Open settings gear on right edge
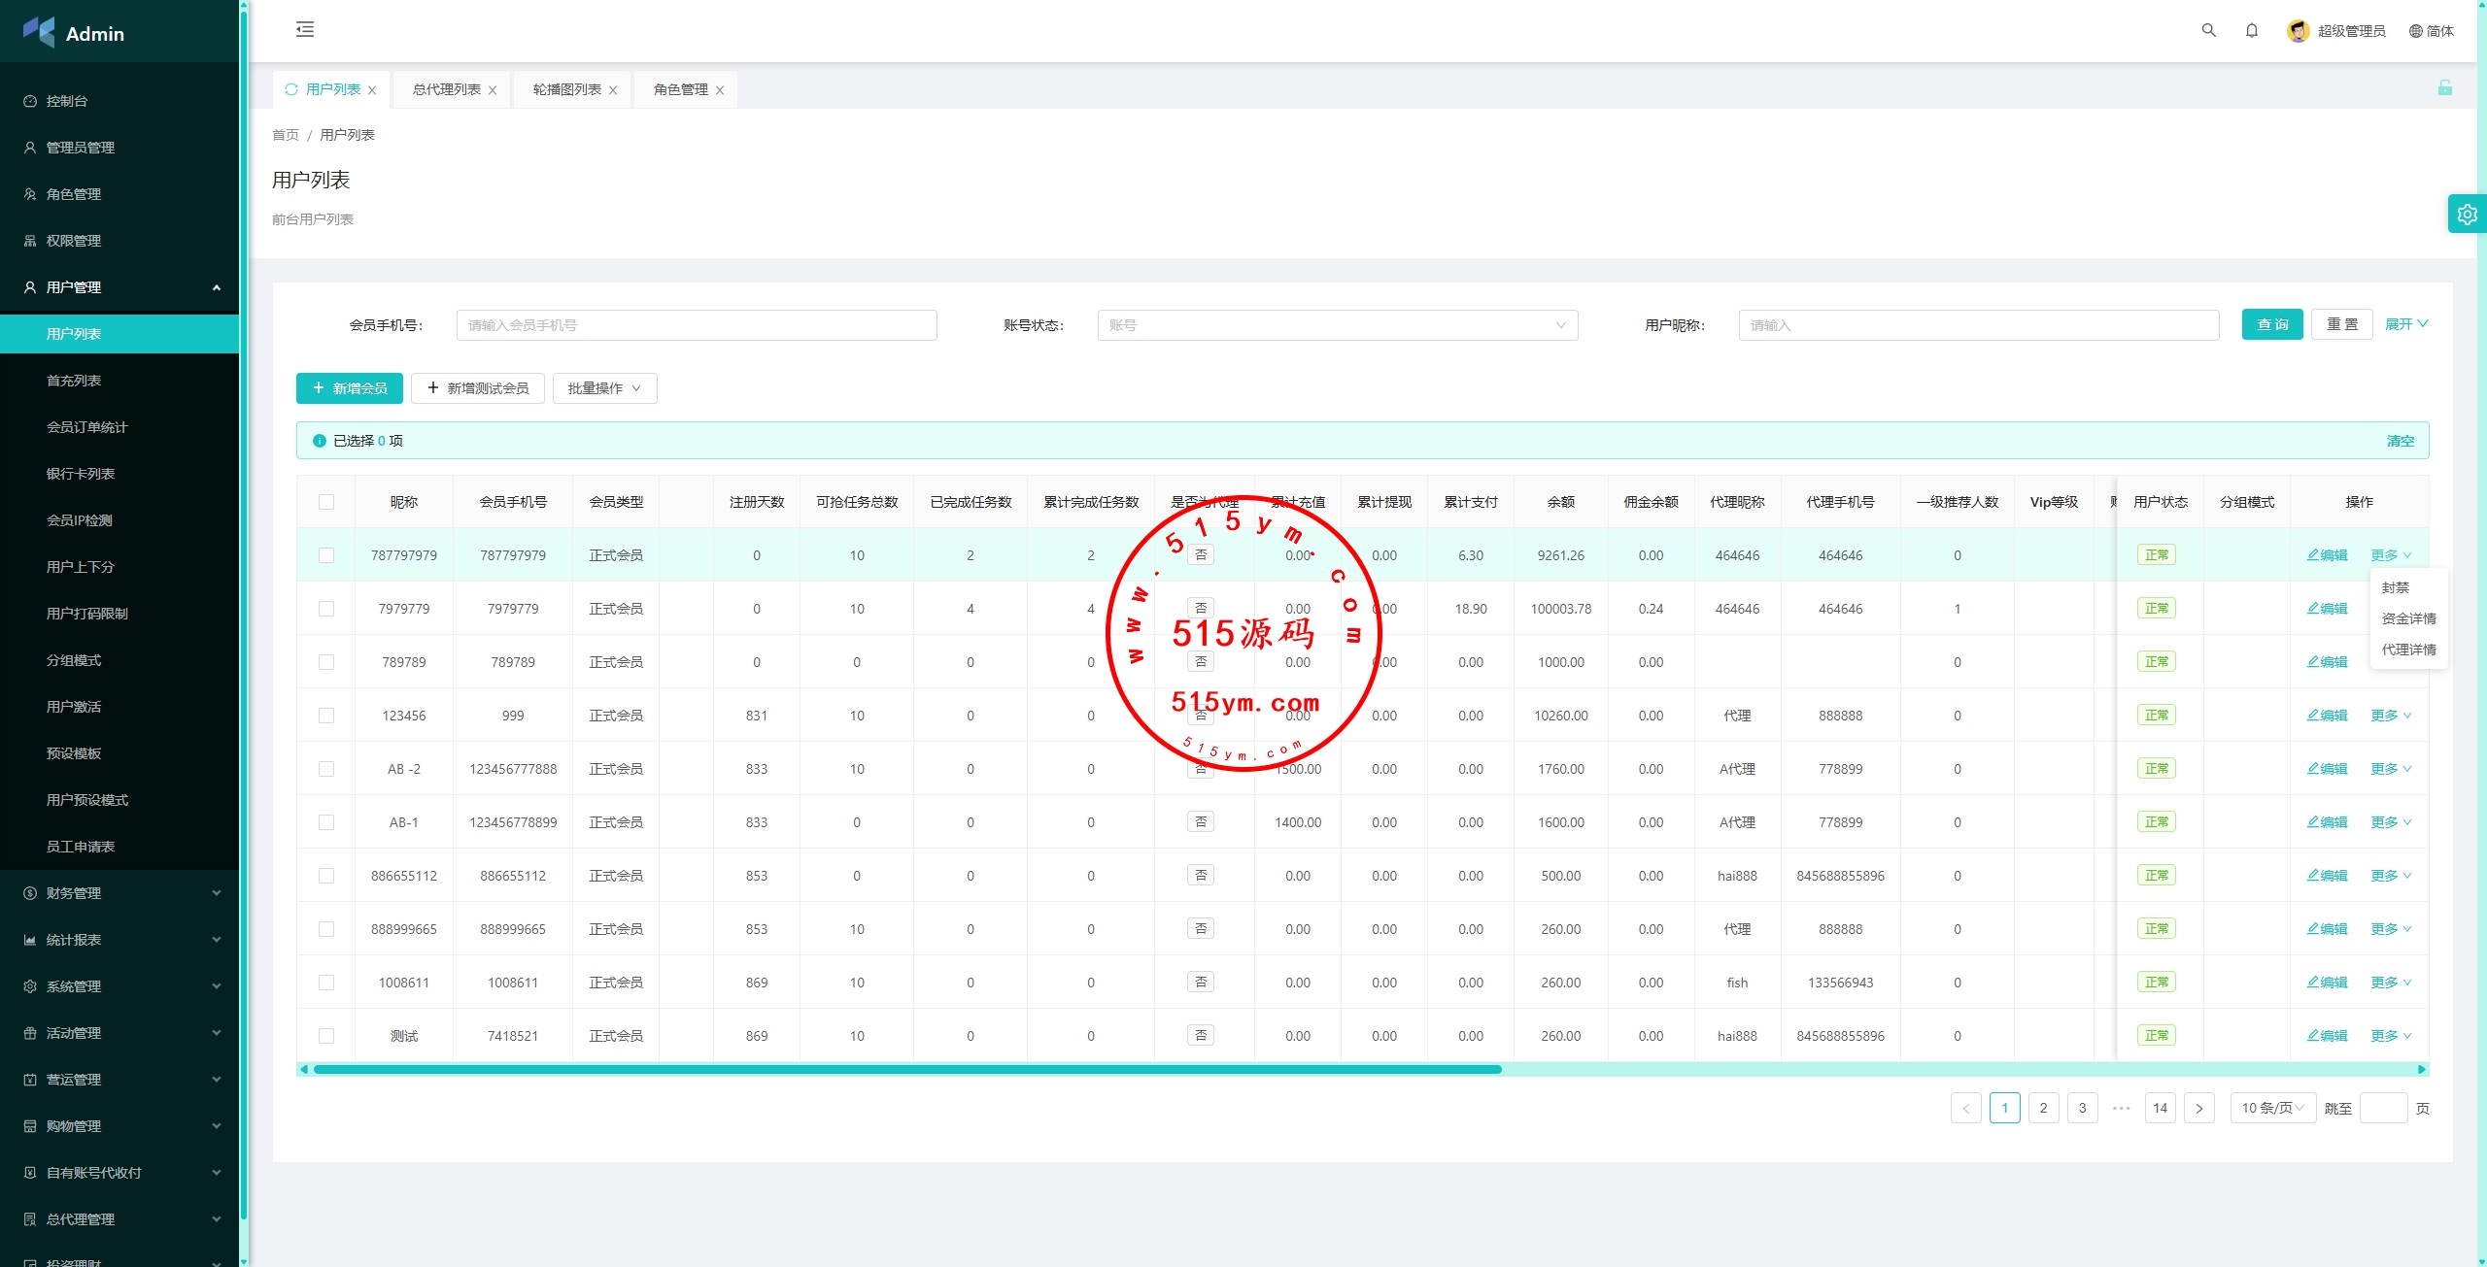 coord(2467,215)
